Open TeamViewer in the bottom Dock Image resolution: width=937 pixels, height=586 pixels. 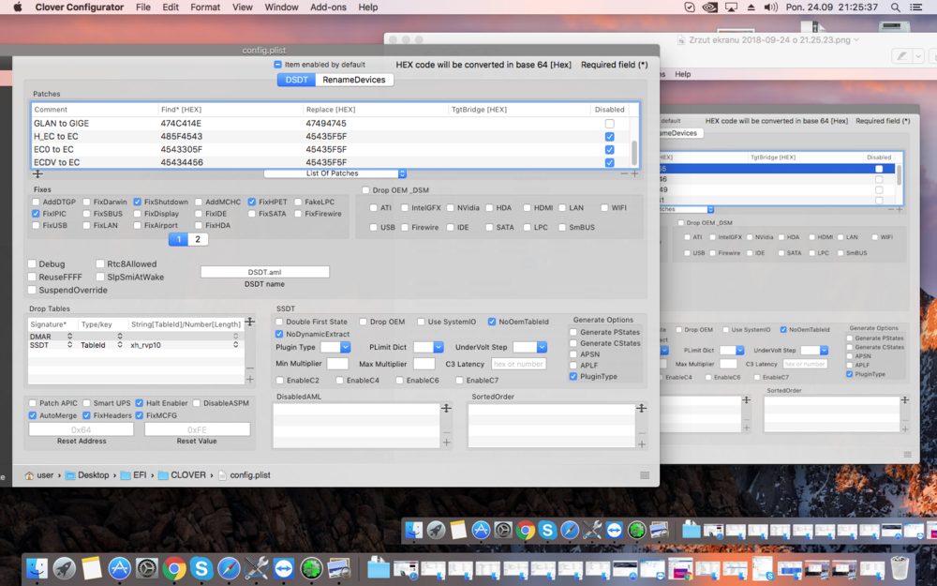[x=284, y=568]
